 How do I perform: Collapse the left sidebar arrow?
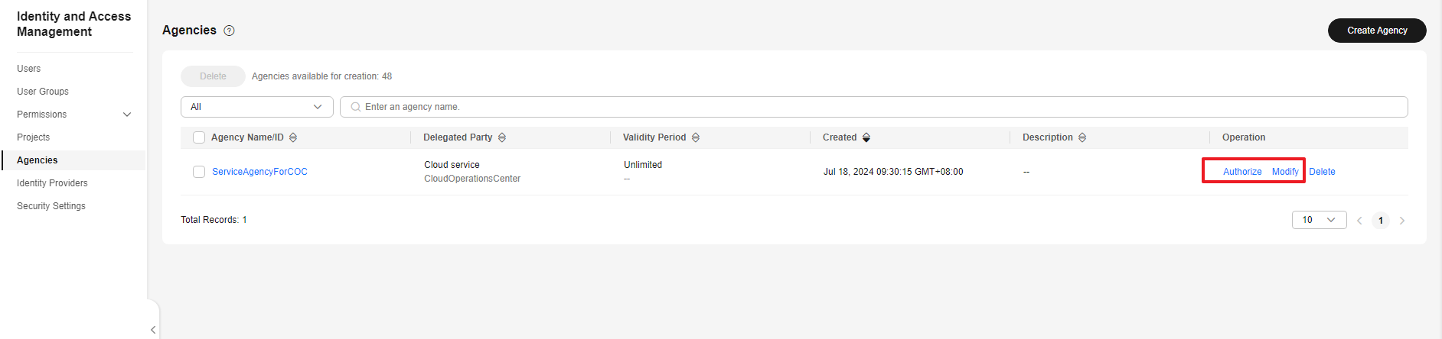pos(153,329)
